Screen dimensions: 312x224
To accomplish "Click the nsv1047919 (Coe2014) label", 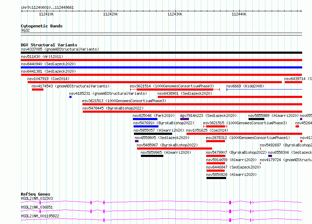I will [x=48, y=79].
